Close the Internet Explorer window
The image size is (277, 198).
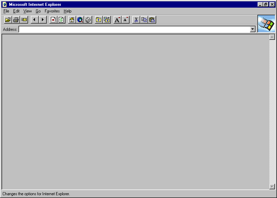(x=272, y=4)
